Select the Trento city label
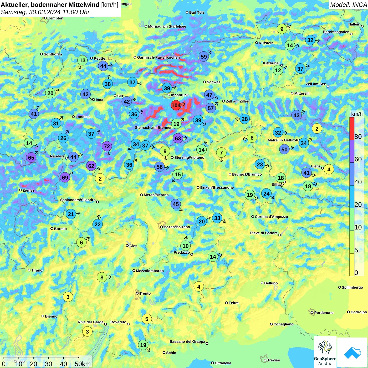 tap(145, 293)
